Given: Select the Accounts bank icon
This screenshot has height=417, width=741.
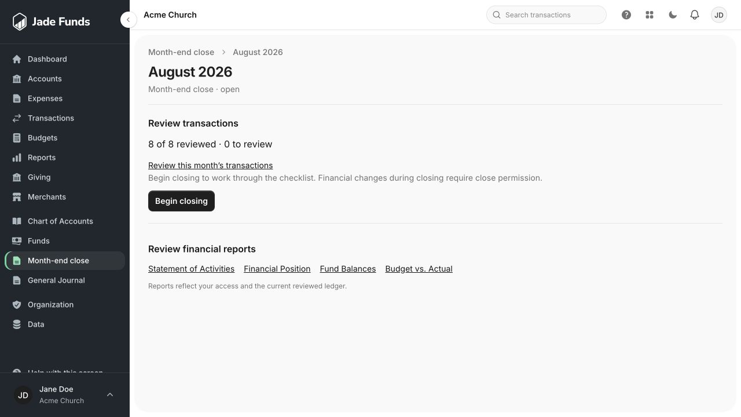Looking at the screenshot, I should 17,79.
